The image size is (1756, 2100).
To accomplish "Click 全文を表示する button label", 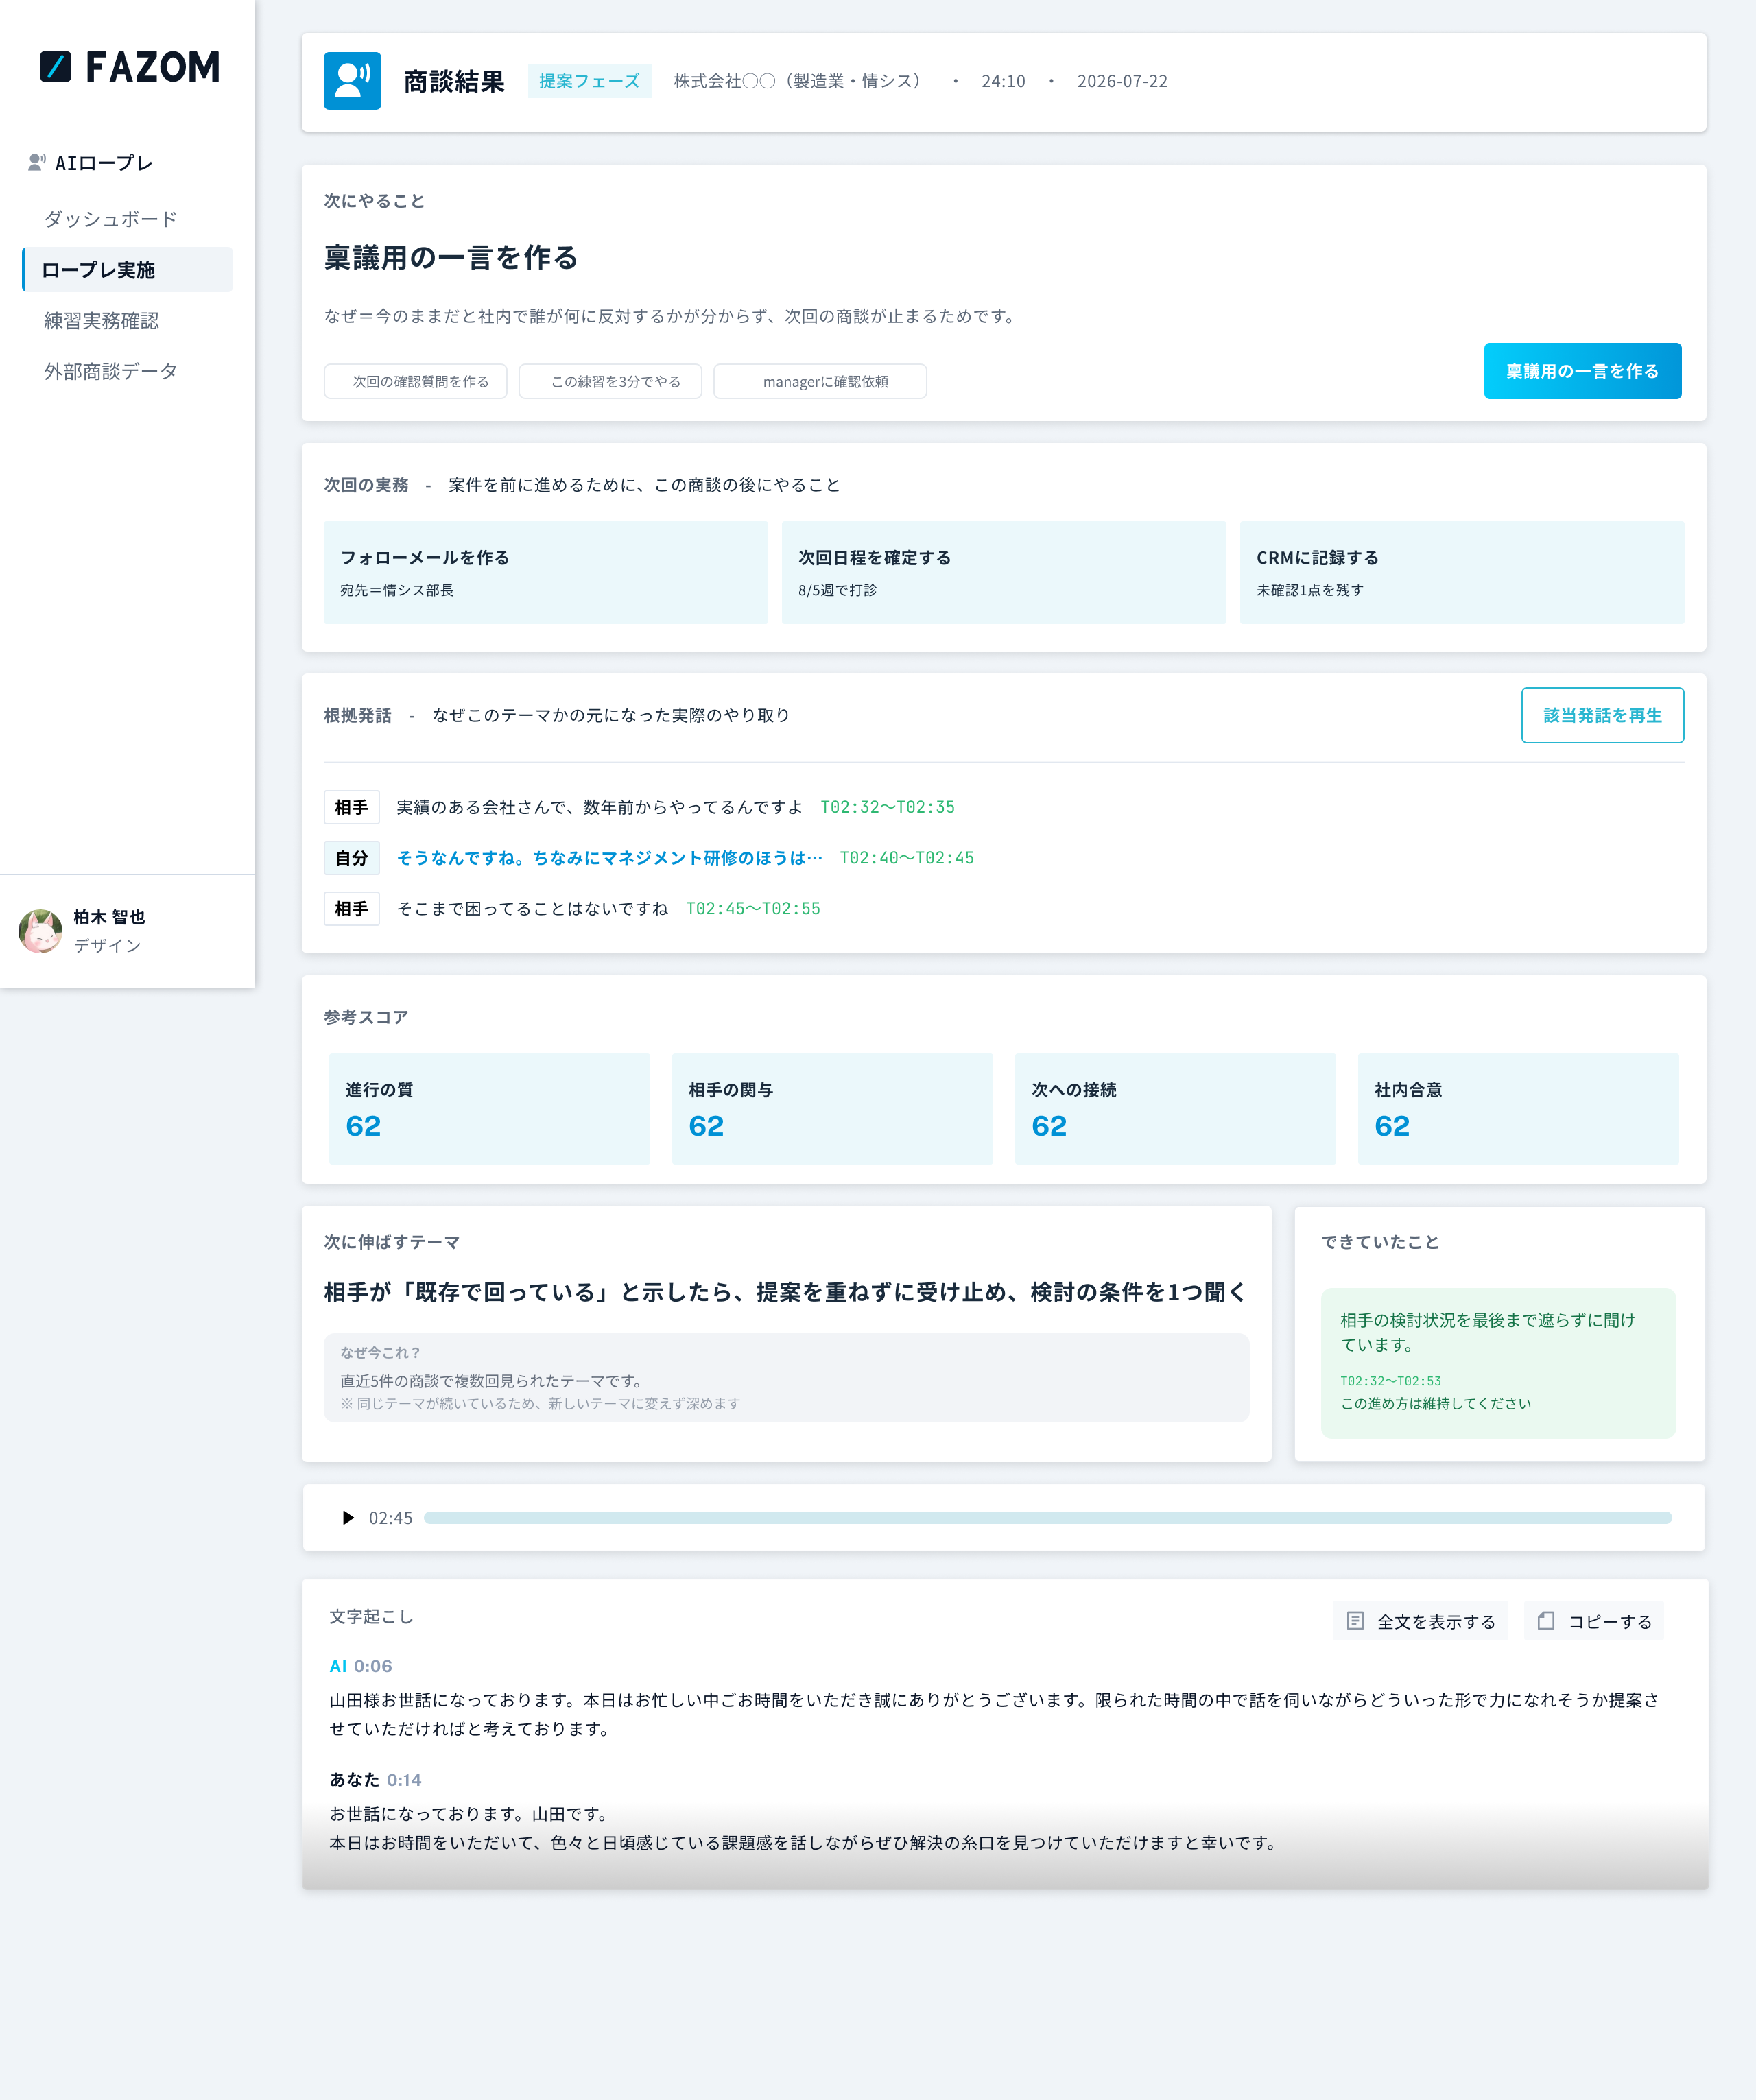I will pos(1436,1622).
